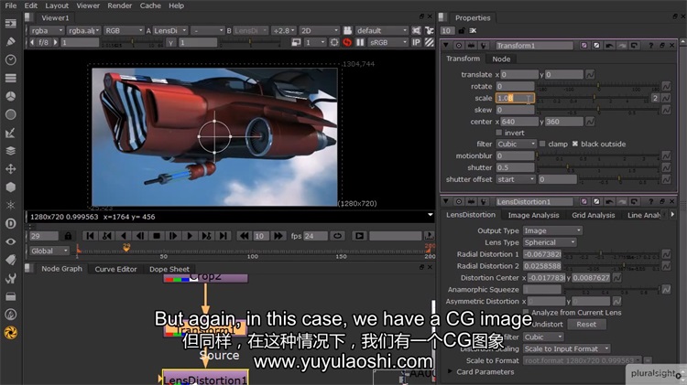Viewport: 687px width, 385px height.
Task: Toggle the f/8 gain previous arrow
Action: (32, 42)
